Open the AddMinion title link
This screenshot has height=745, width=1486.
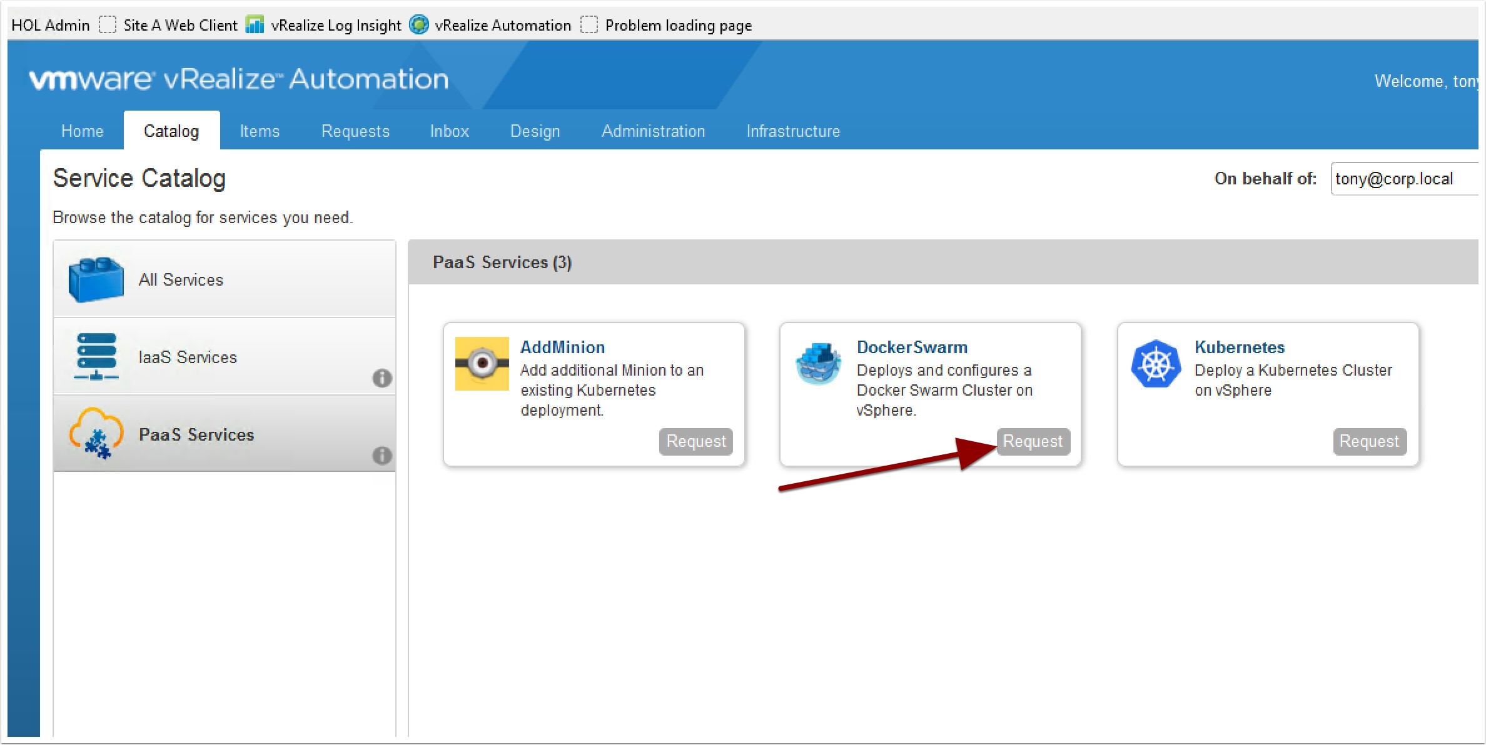[563, 347]
